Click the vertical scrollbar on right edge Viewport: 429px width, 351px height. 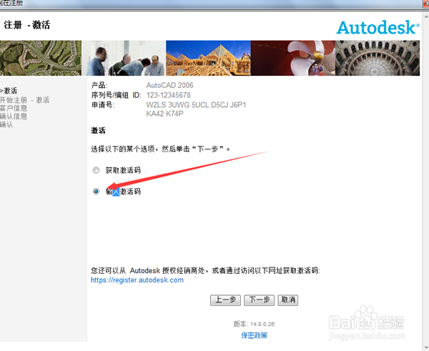click(426, 181)
